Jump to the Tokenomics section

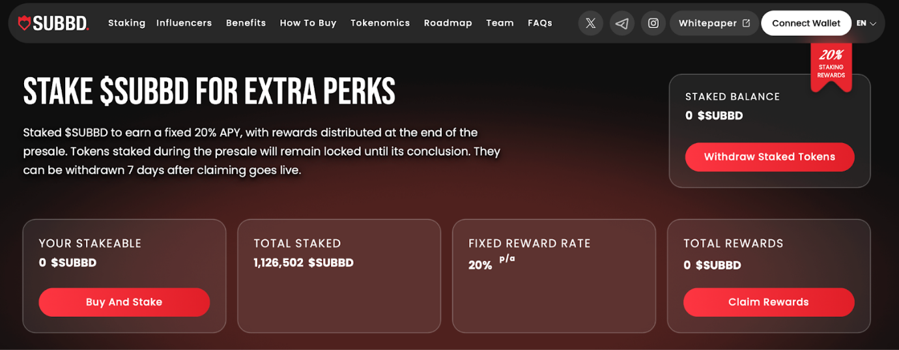pos(380,23)
